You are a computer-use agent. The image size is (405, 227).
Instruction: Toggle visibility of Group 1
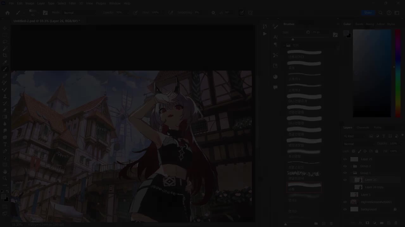[345, 173]
